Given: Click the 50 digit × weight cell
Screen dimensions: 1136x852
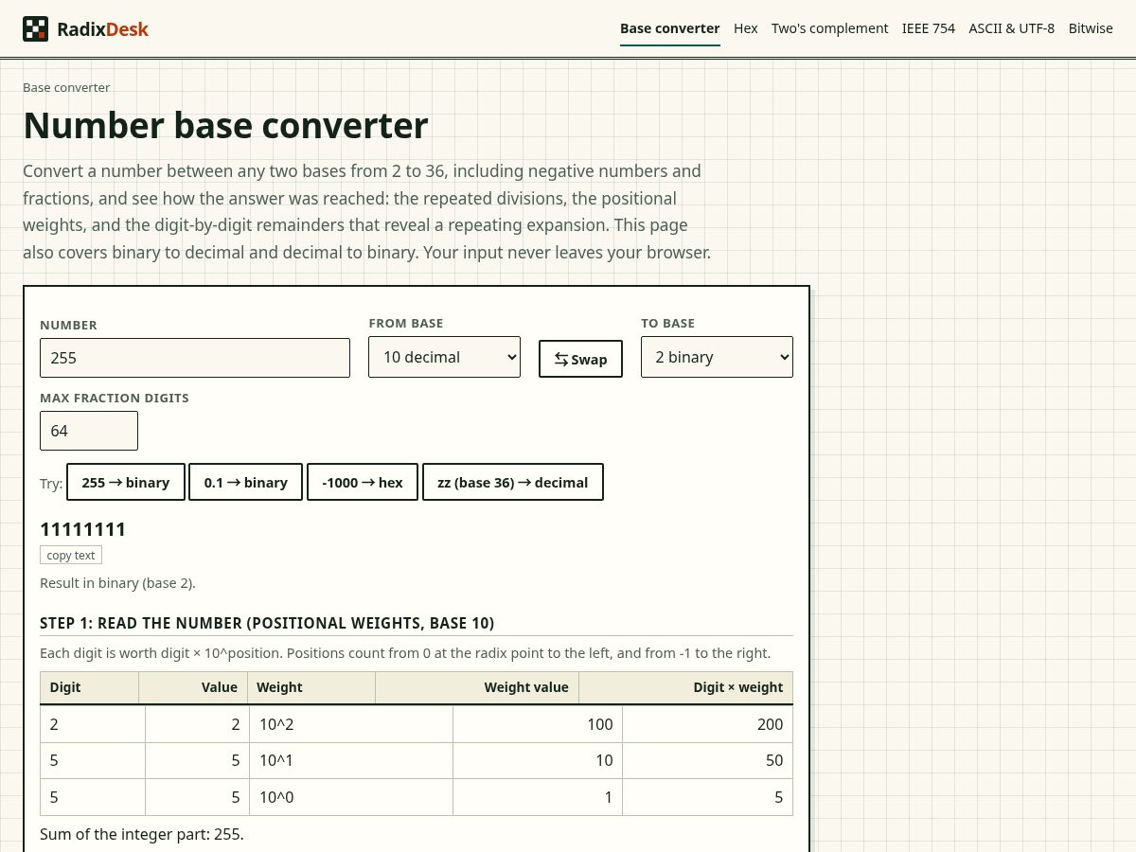Looking at the screenshot, I should click(x=707, y=760).
